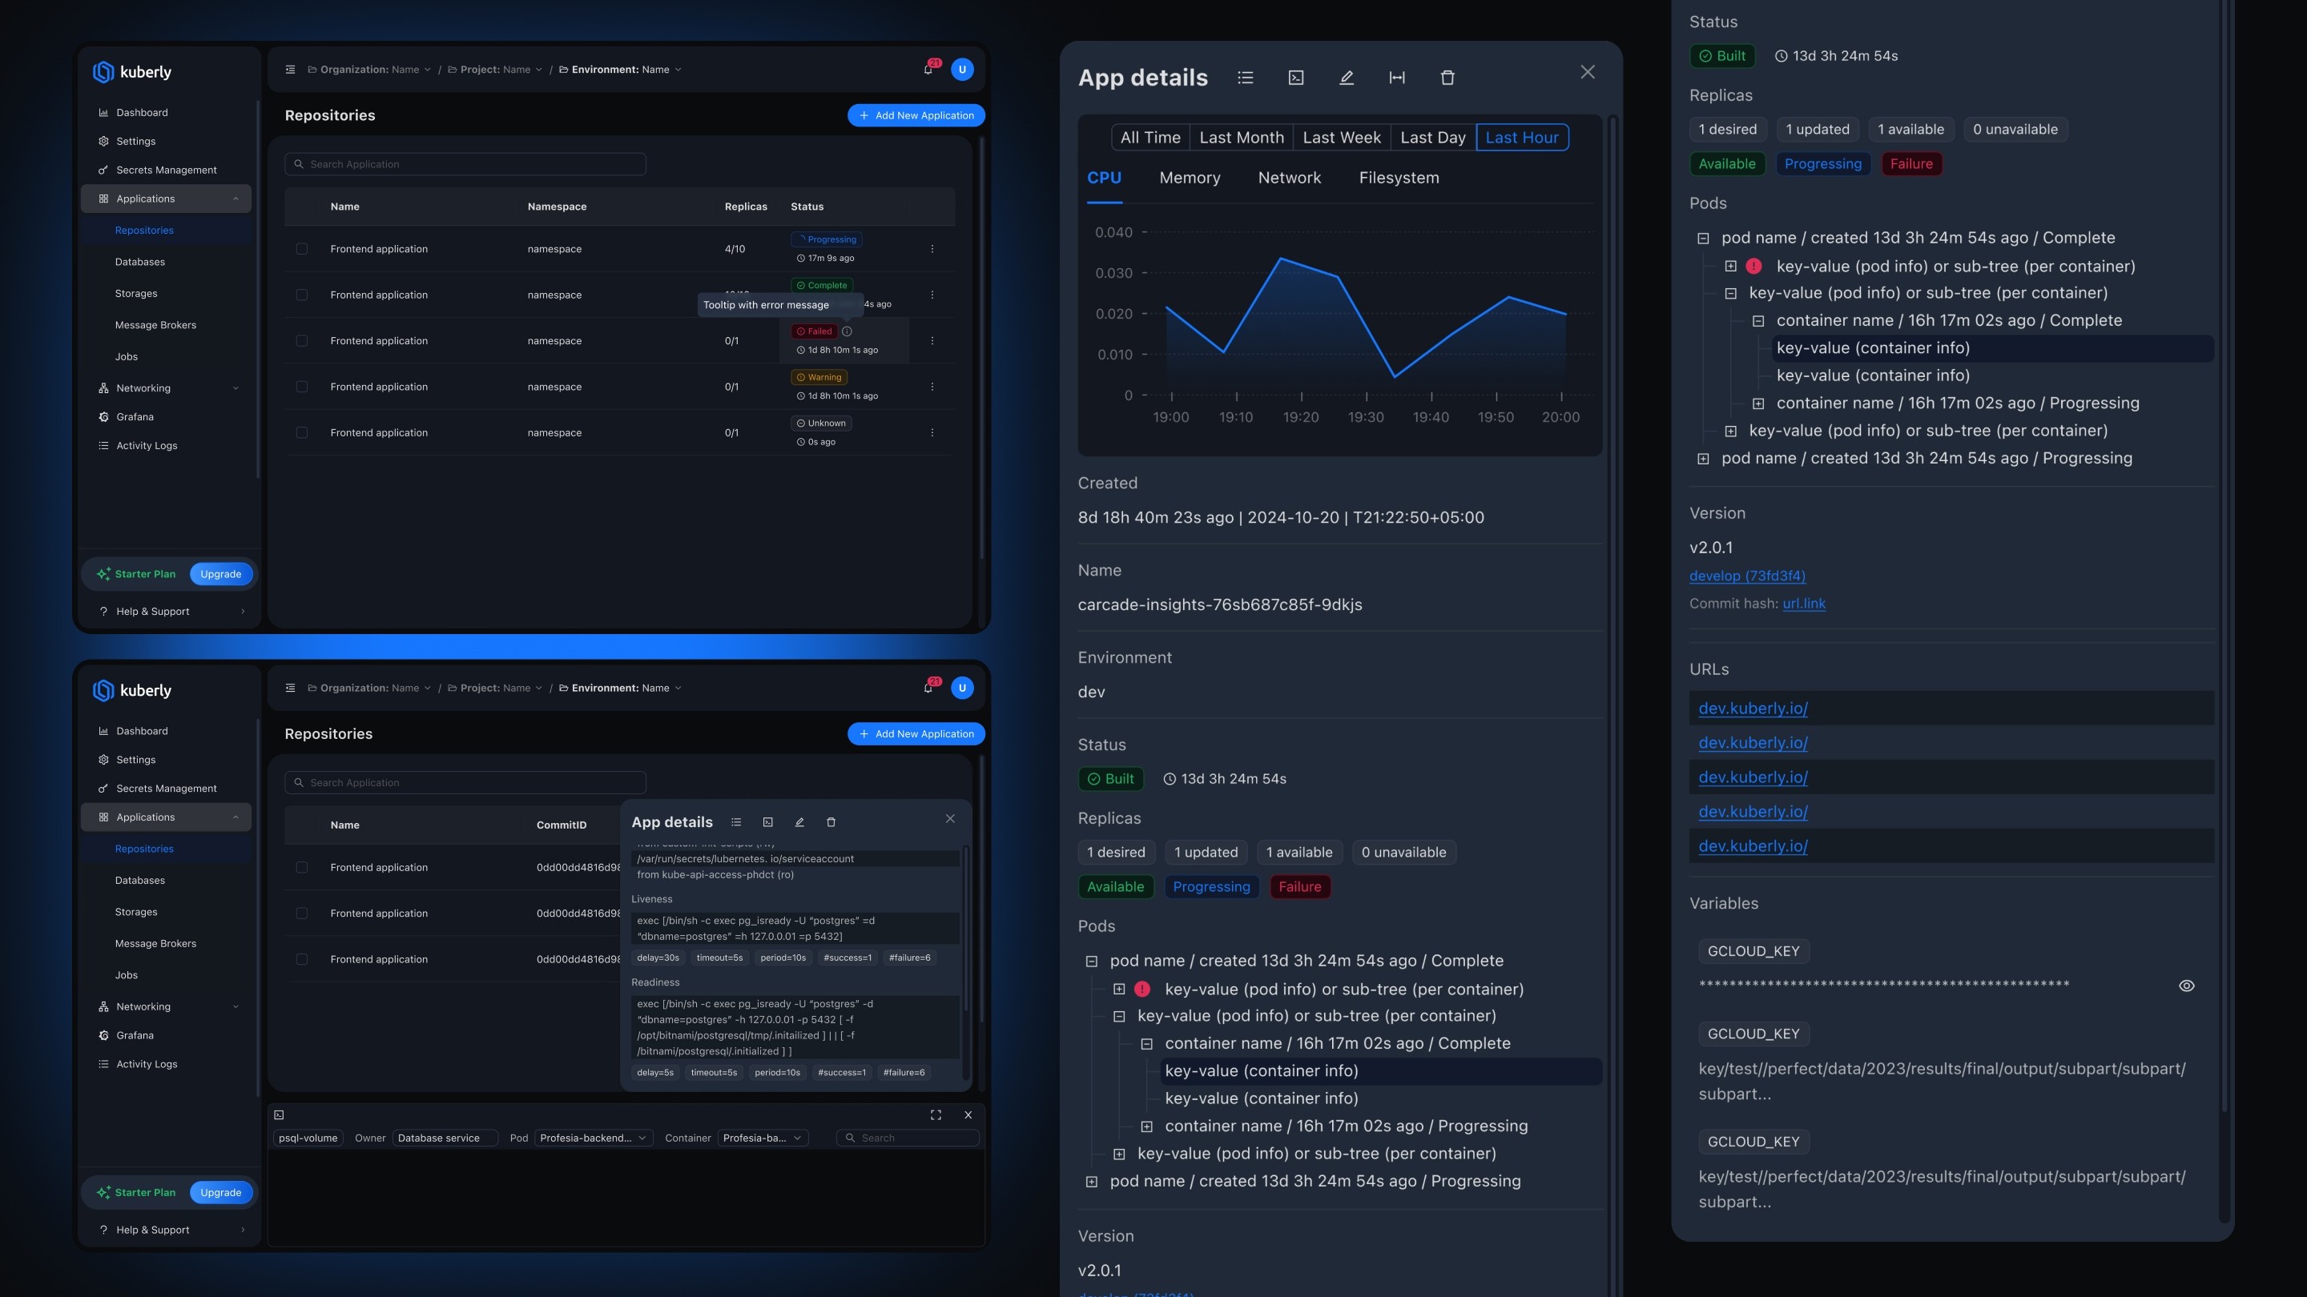
Task: Open develop (73fd3f4) branch link
Action: (1746, 576)
